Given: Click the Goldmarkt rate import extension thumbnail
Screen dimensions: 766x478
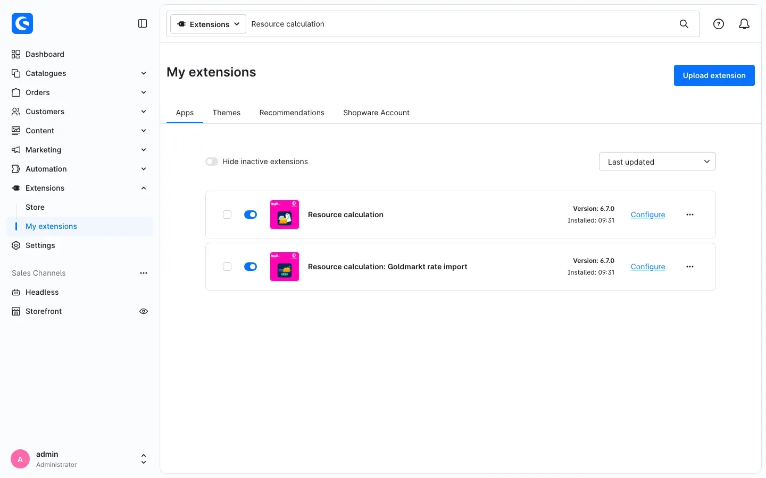Looking at the screenshot, I should point(285,267).
